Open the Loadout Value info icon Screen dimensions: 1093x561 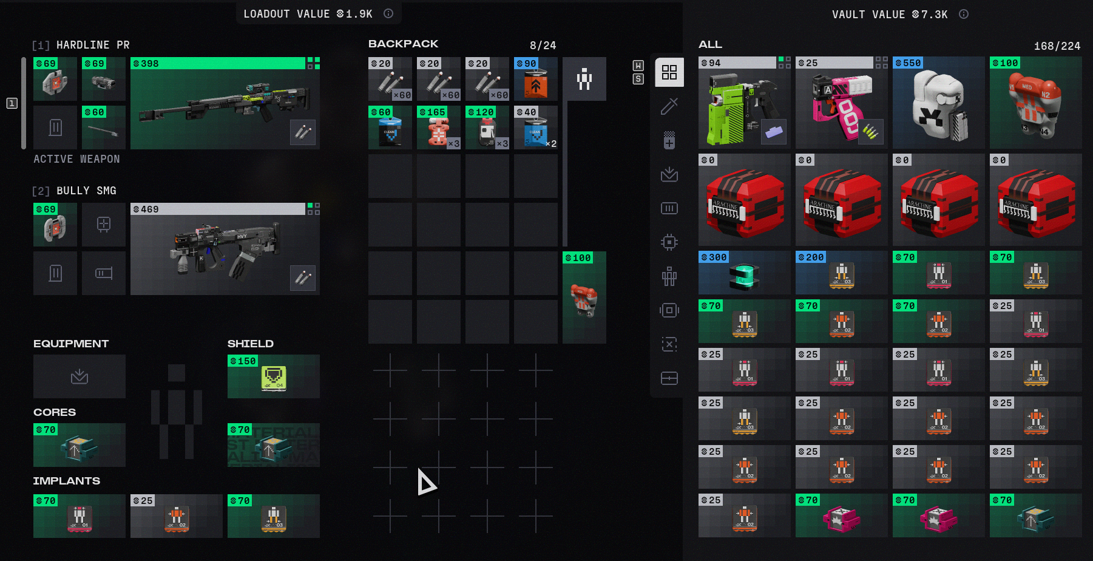(x=388, y=13)
